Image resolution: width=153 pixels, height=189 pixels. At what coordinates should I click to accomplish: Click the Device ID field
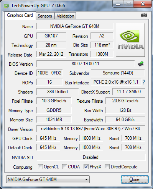pos(49,73)
